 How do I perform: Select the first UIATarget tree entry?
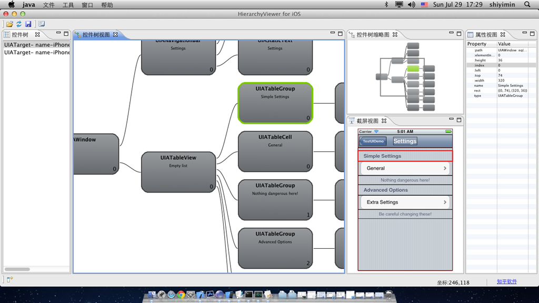tap(37, 45)
